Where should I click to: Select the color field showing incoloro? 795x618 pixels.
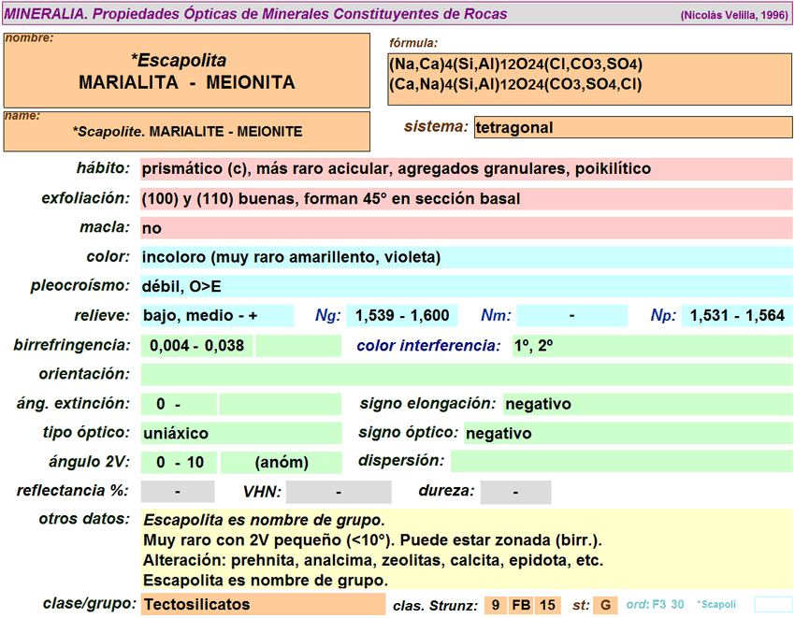pos(466,257)
